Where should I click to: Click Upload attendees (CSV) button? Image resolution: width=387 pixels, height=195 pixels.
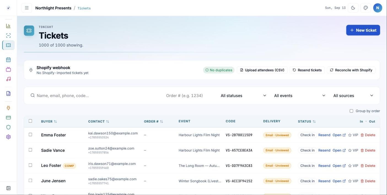click(262, 70)
